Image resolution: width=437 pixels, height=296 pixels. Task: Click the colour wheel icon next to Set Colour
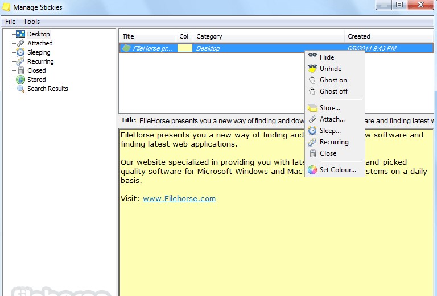coord(312,170)
